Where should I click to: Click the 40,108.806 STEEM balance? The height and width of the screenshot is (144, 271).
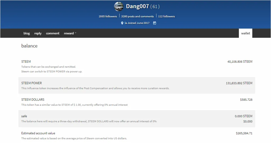(x=240, y=62)
